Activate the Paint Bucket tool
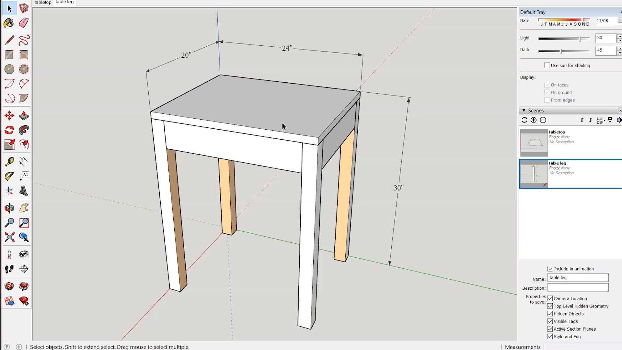The width and height of the screenshot is (622, 350). click(x=9, y=23)
